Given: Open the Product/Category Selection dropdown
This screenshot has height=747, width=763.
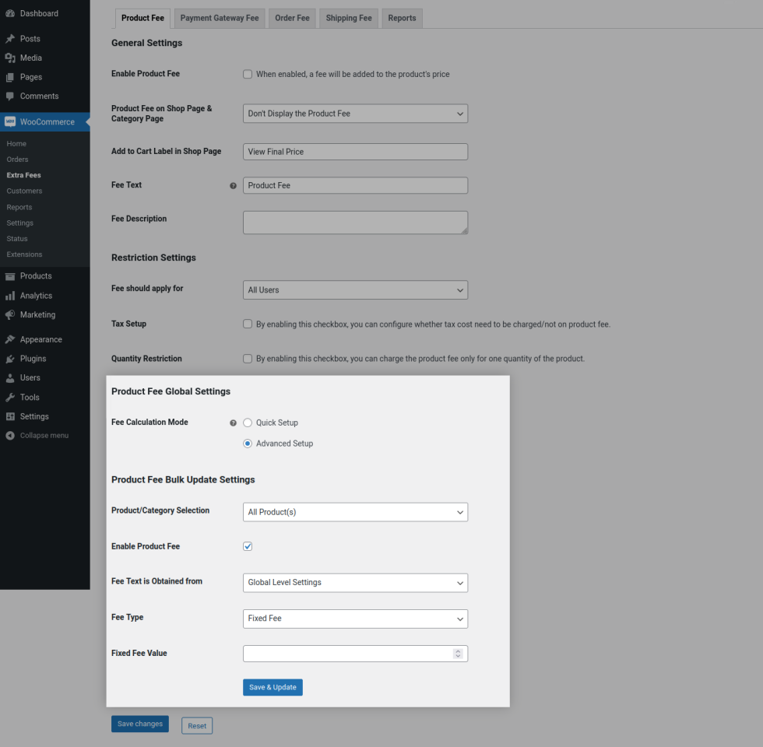Looking at the screenshot, I should click(355, 512).
